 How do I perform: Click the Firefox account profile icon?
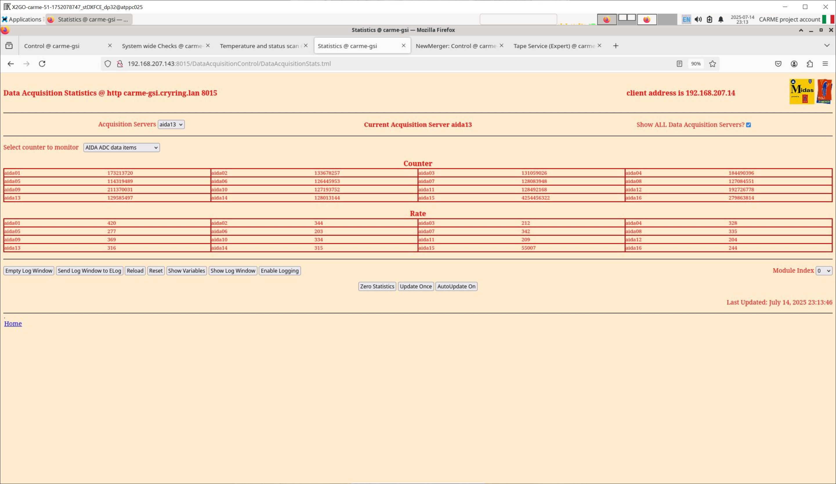pos(794,64)
